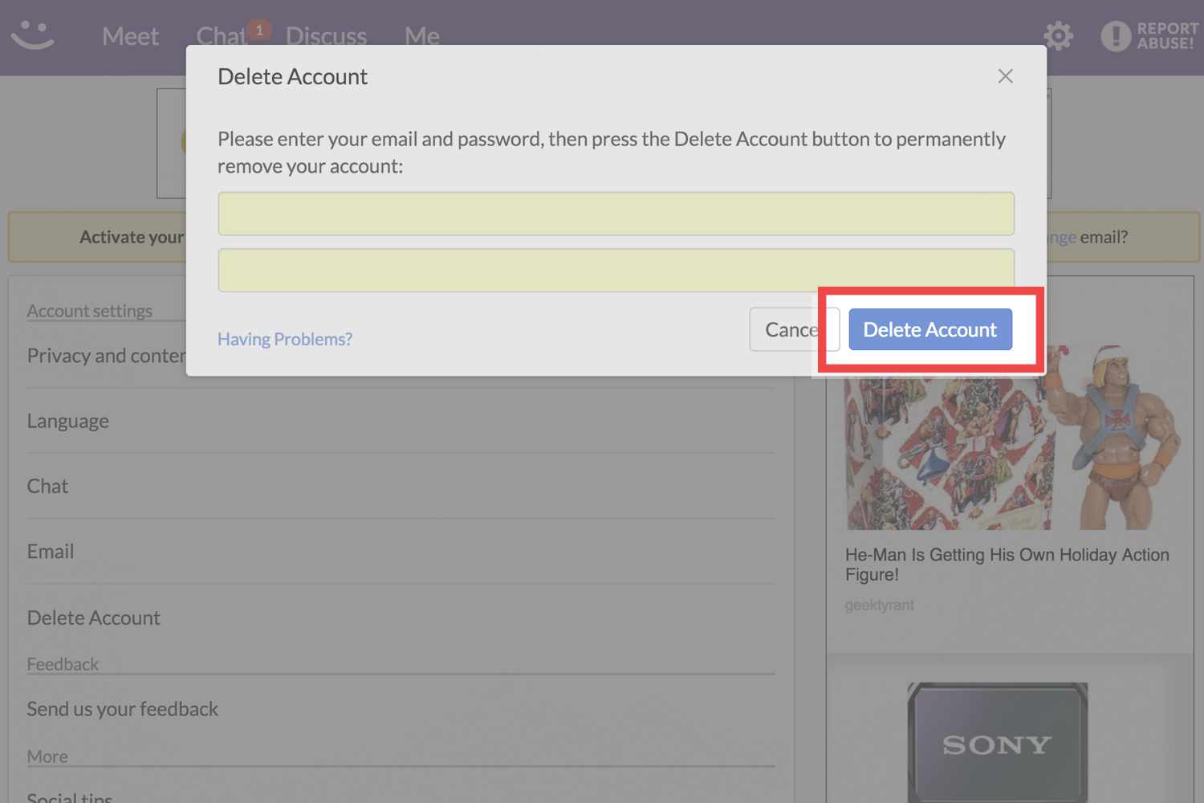Focus the first email input field
The width and height of the screenshot is (1204, 803).
click(616, 214)
